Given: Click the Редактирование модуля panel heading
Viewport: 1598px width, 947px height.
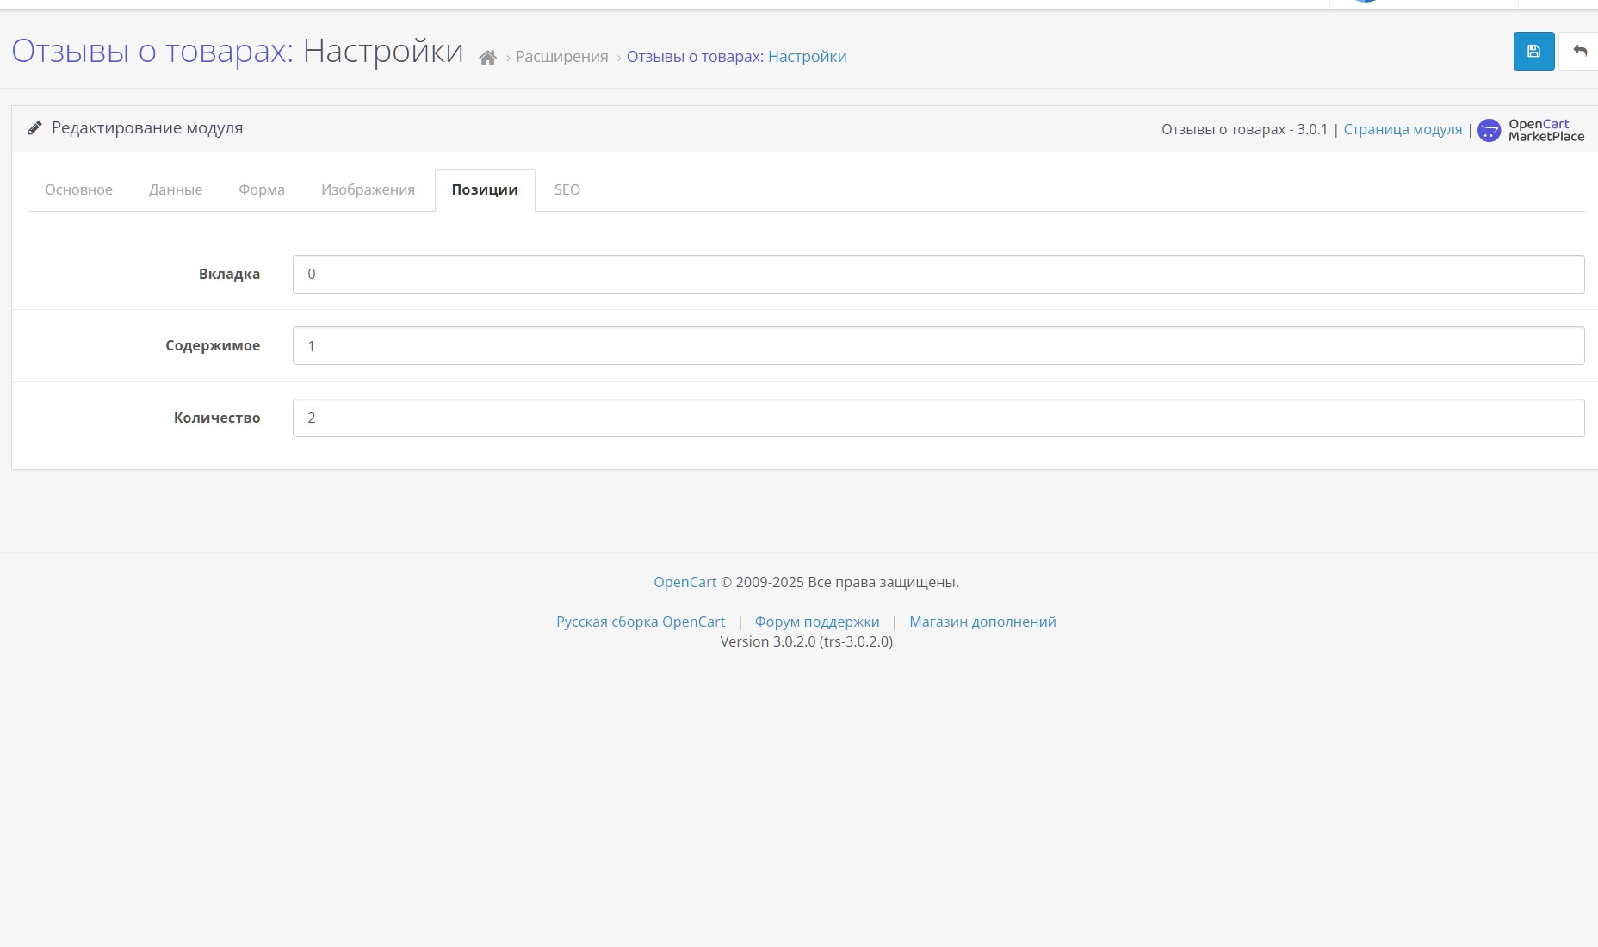Looking at the screenshot, I should [147, 128].
